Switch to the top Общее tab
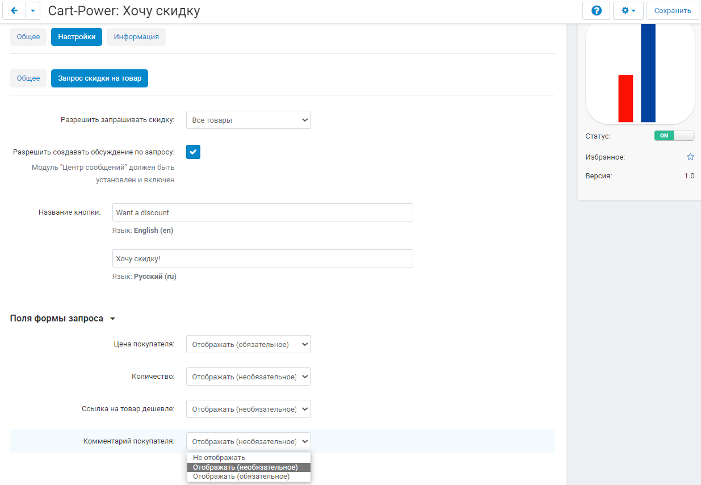This screenshot has width=701, height=485. click(x=28, y=37)
